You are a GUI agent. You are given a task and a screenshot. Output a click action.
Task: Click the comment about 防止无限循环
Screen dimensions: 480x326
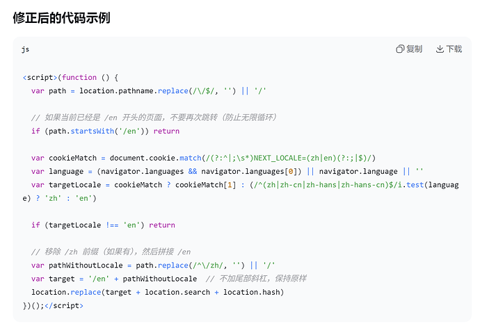tap(153, 117)
